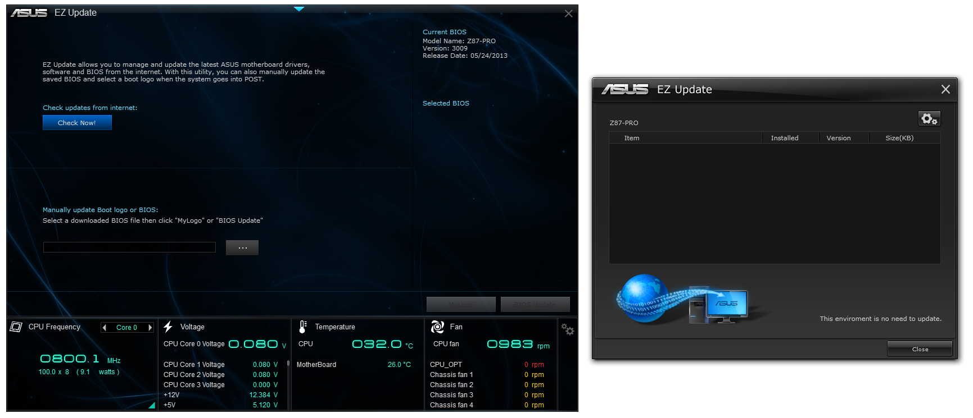Click the green corner triangle in CPU Frequency panel

pyautogui.click(x=152, y=405)
